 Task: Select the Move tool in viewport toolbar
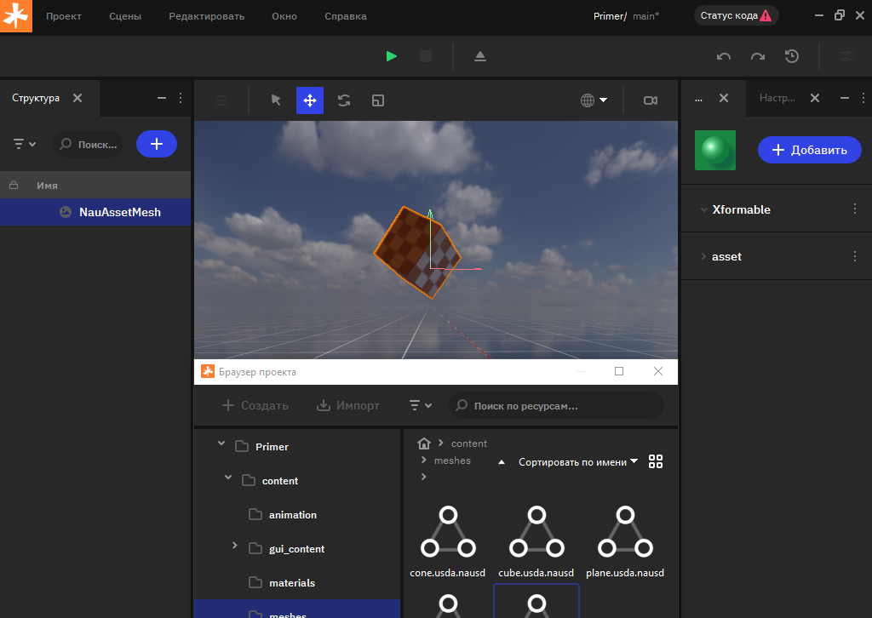click(x=310, y=100)
